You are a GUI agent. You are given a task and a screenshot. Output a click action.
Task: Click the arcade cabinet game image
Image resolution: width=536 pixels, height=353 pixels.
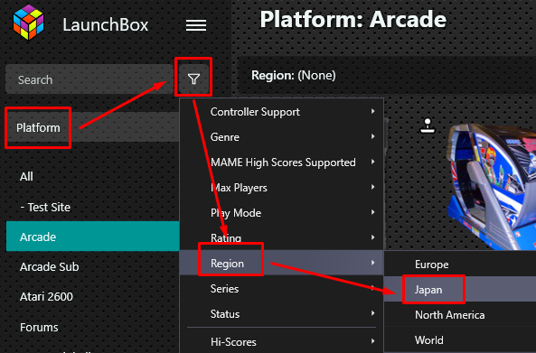(x=492, y=186)
